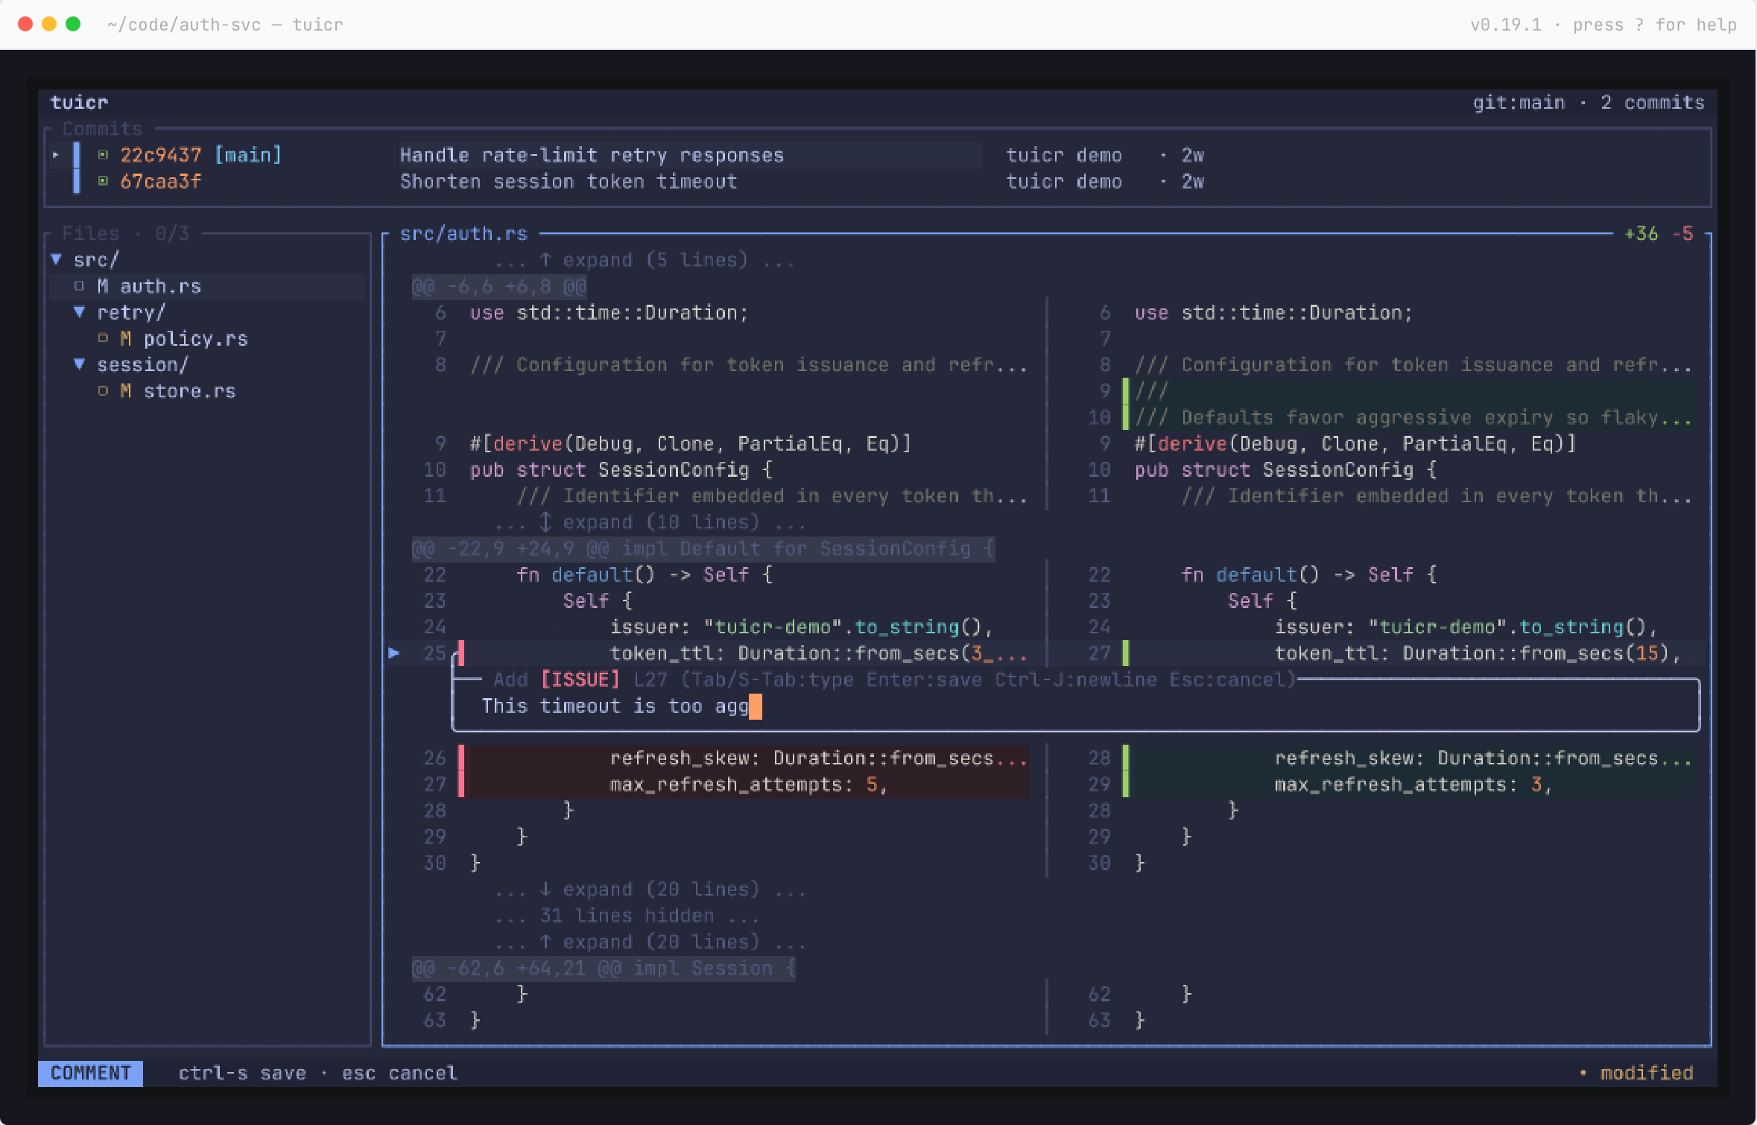Click the green addition marker on line 9 right

click(1126, 390)
